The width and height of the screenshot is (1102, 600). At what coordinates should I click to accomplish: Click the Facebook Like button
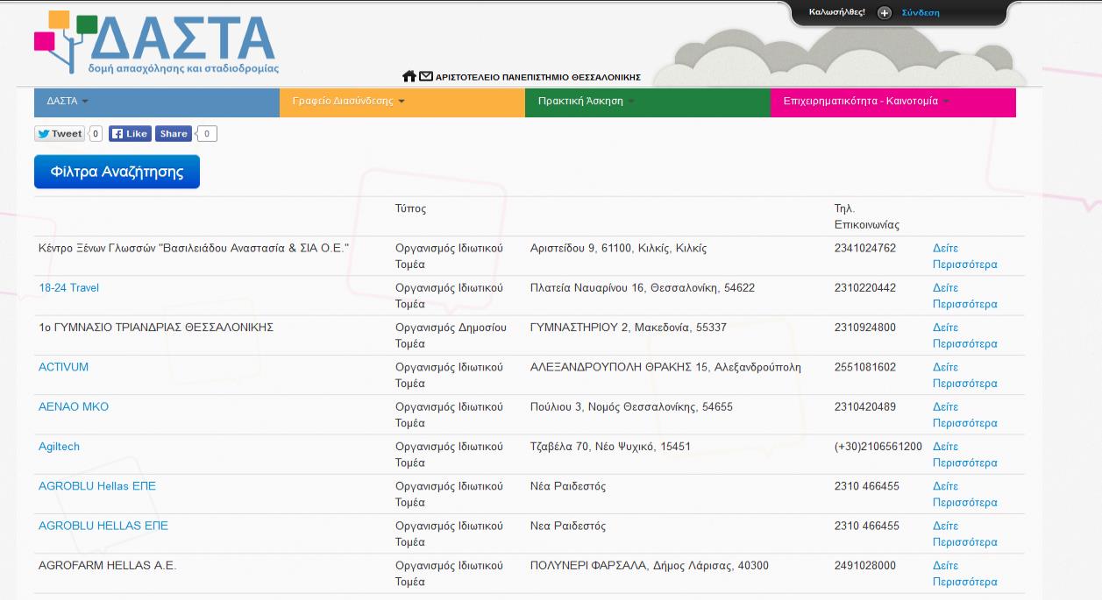click(130, 134)
